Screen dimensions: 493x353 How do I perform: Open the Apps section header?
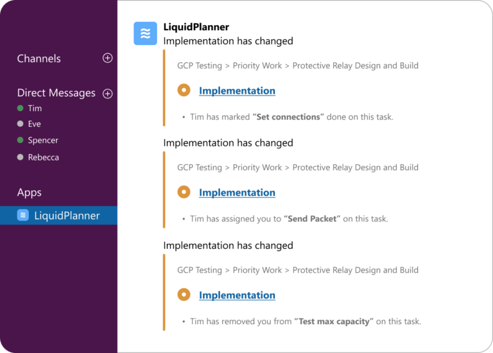click(29, 193)
